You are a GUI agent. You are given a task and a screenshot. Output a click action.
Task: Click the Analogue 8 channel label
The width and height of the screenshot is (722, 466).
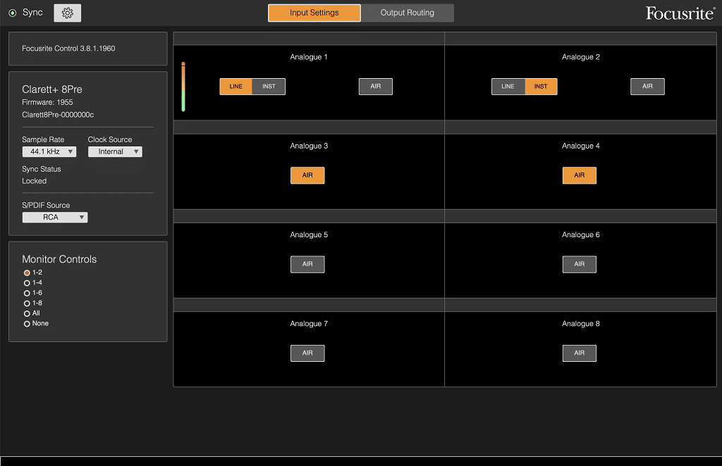coord(581,324)
